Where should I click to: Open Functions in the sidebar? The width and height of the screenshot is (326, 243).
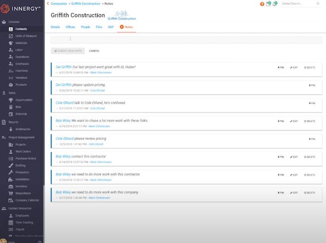coord(21,71)
